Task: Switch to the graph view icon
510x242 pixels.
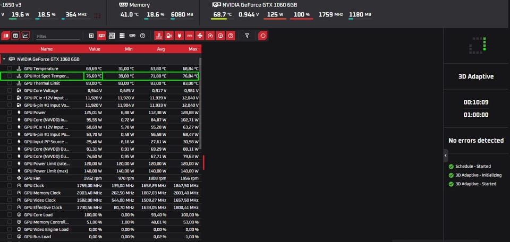Action: tap(25, 36)
